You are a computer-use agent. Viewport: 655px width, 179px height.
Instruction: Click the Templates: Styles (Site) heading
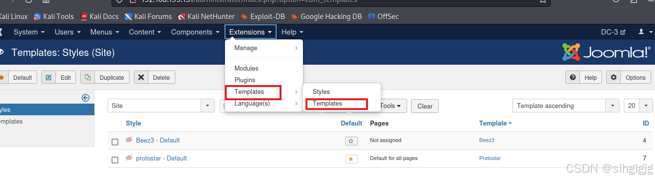coord(63,52)
